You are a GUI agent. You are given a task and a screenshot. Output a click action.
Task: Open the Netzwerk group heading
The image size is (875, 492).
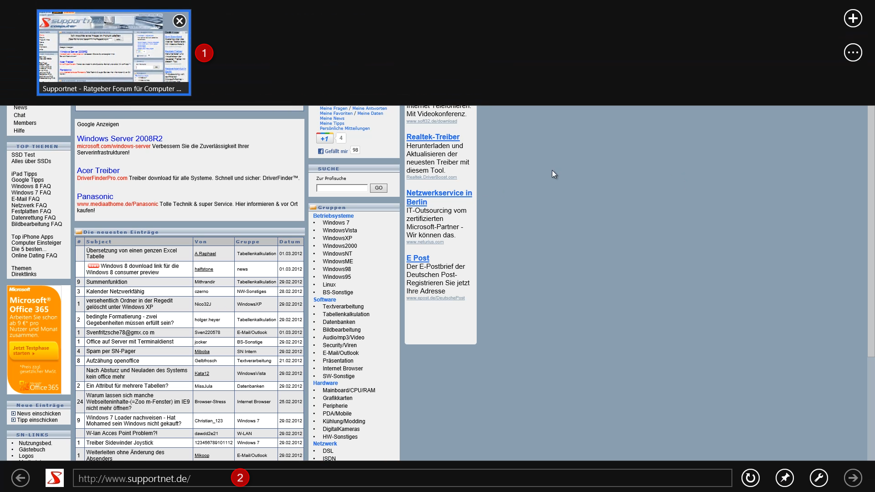pyautogui.click(x=325, y=444)
